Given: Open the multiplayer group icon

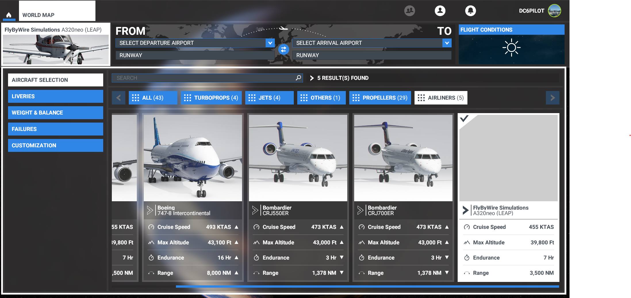Looking at the screenshot, I should [409, 11].
